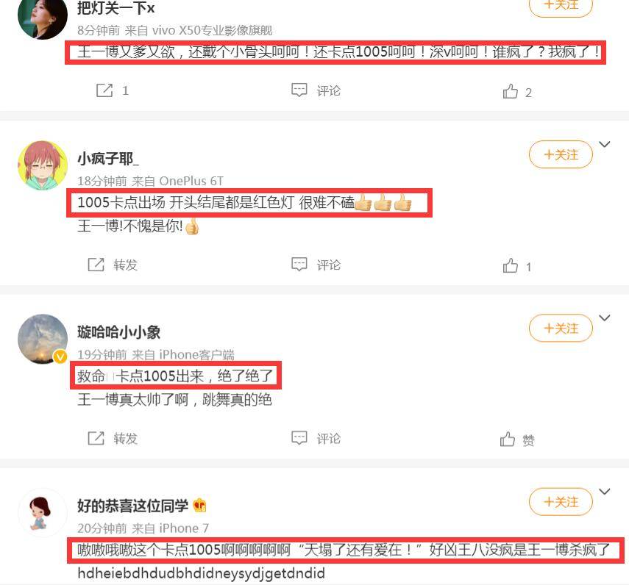Follow user 小疯子耶_
The width and height of the screenshot is (629, 585).
[561, 154]
